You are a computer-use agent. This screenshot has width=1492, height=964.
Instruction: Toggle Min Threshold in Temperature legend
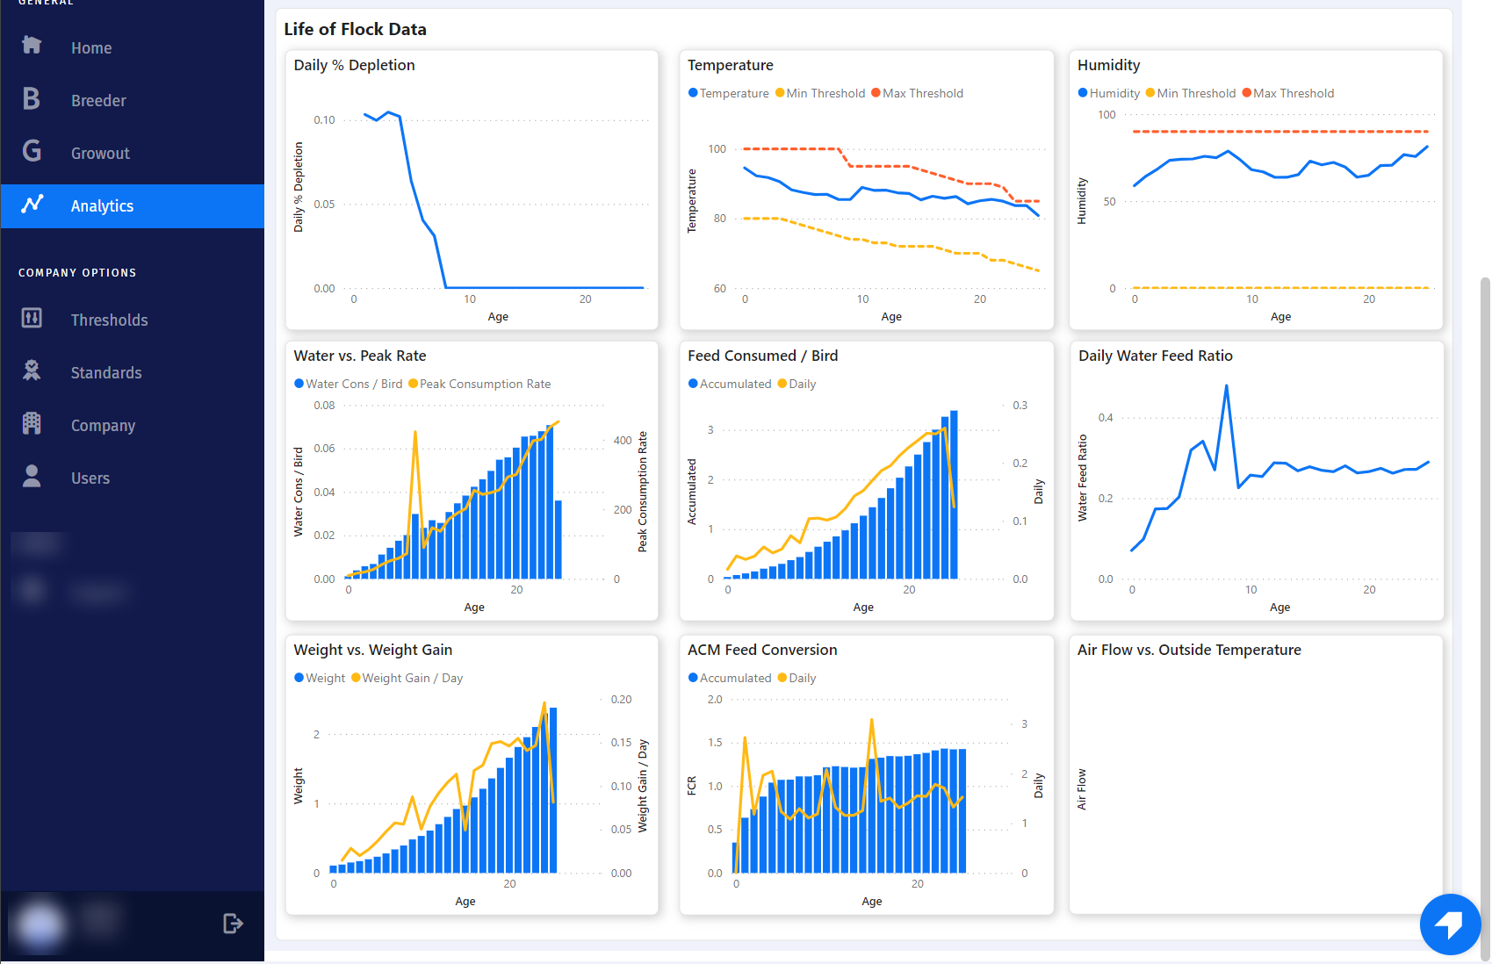(820, 93)
